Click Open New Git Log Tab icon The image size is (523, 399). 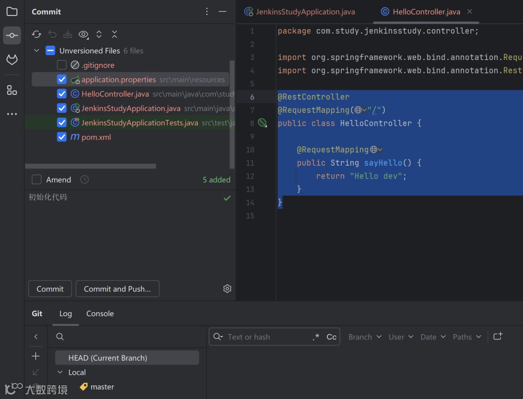[498, 336]
